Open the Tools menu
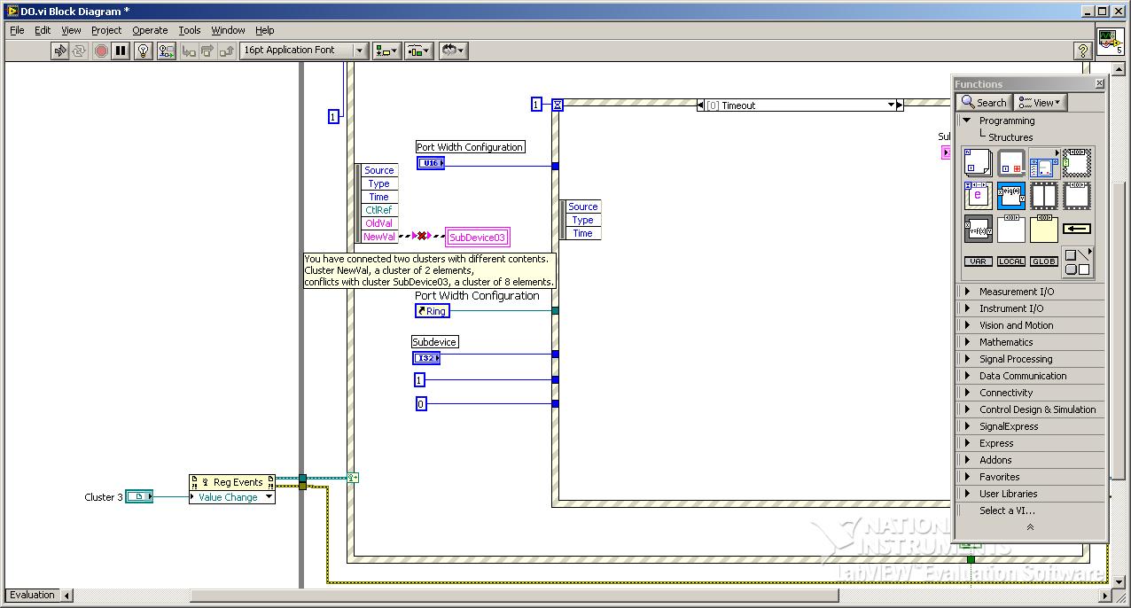 click(190, 30)
